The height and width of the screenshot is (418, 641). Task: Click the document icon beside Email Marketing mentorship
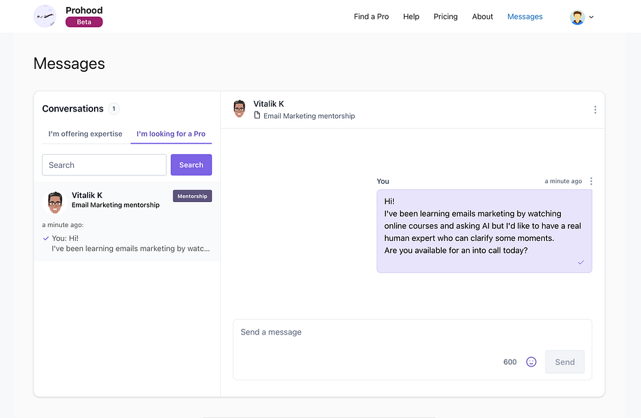pyautogui.click(x=257, y=115)
